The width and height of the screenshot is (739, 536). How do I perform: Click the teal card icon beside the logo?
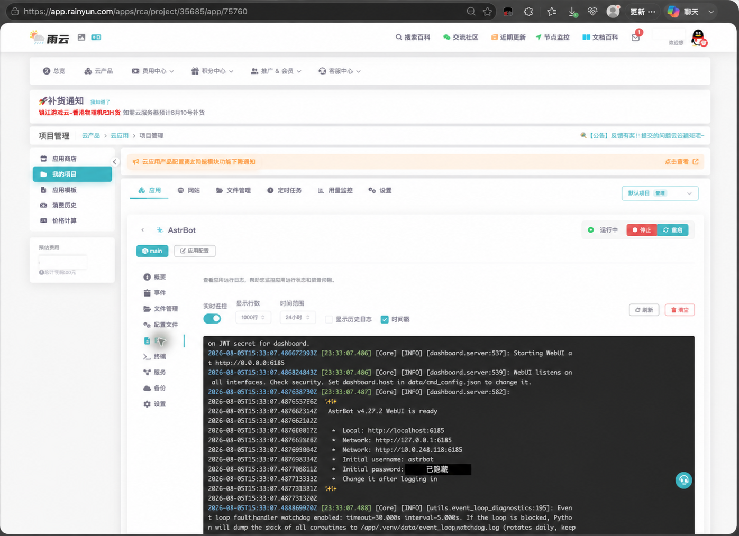point(96,38)
